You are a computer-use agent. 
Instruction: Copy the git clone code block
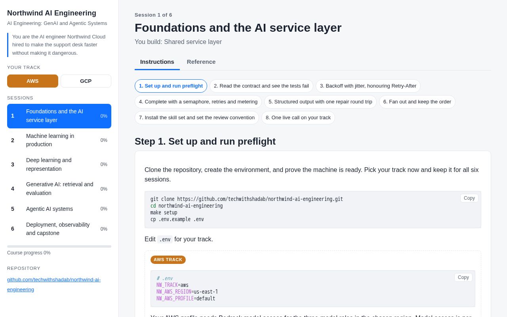point(469,198)
